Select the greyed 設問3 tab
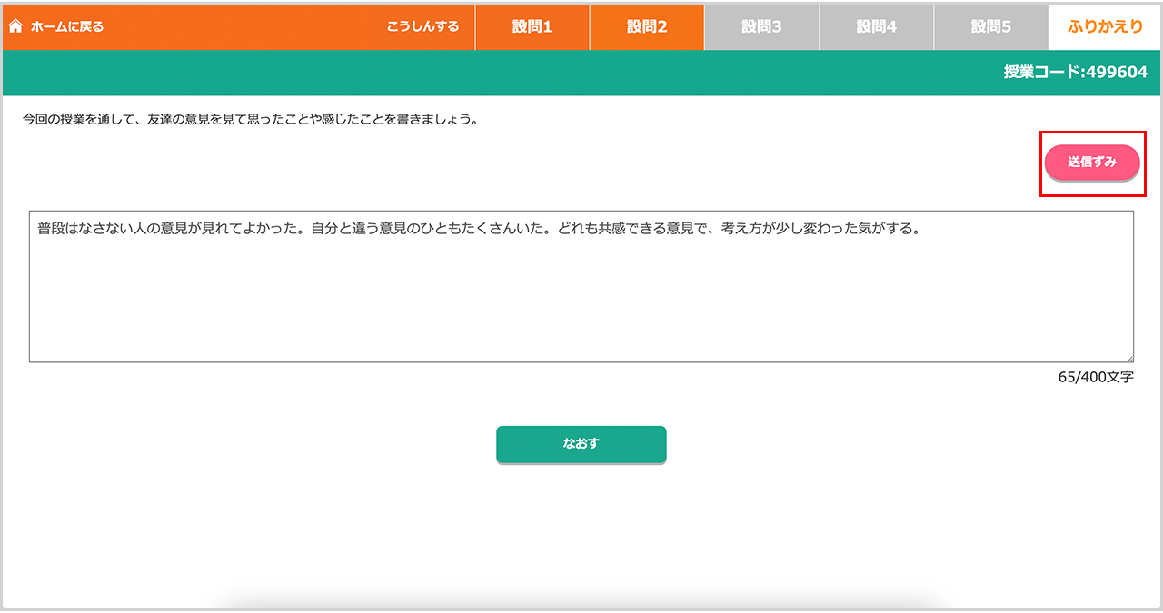1163x613 pixels. 761,26
